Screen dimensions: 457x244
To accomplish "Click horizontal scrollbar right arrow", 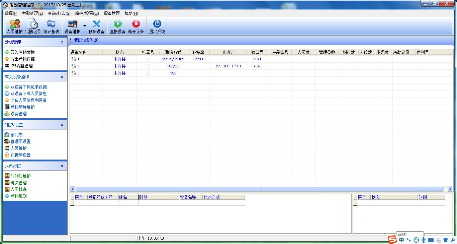I will tap(450, 189).
